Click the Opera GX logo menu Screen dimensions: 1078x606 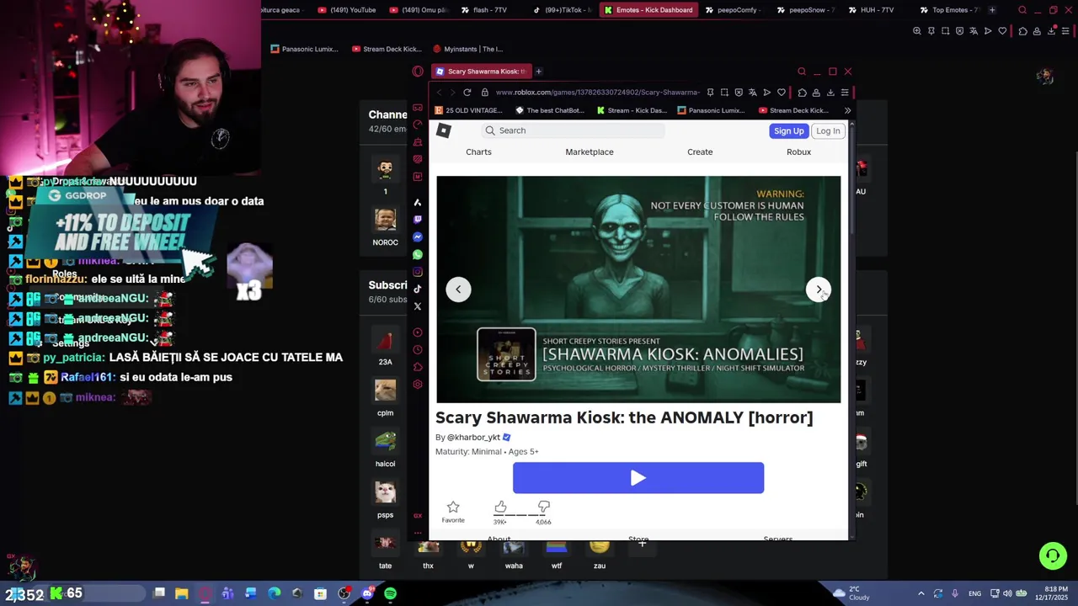point(418,72)
